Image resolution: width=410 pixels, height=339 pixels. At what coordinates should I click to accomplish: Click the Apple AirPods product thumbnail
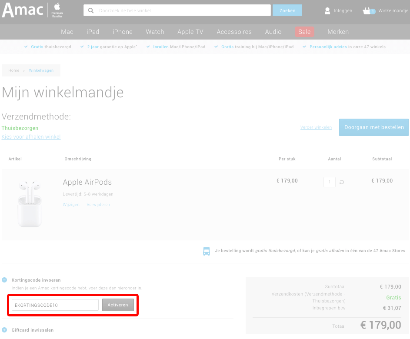[x=30, y=203]
